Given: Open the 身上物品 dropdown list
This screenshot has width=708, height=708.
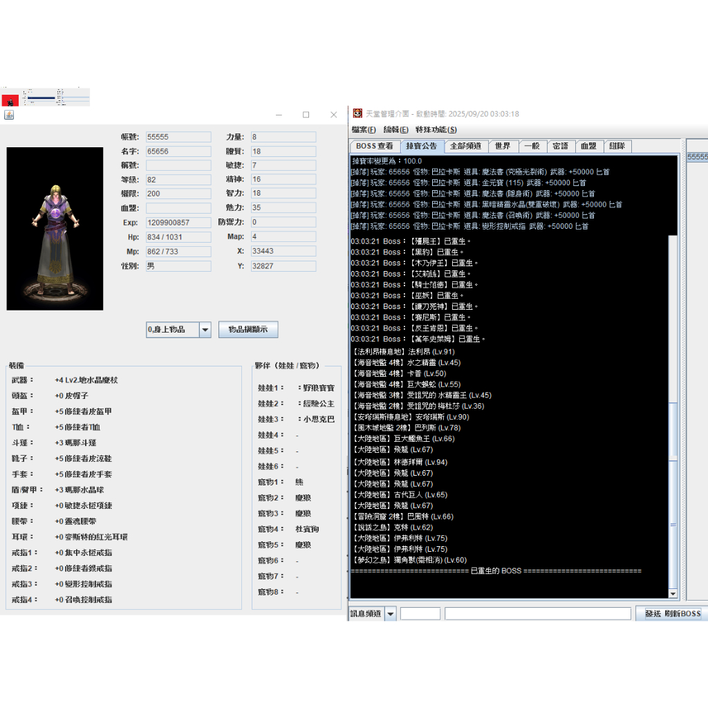Looking at the screenshot, I should (205, 330).
